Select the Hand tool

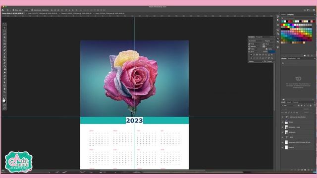[4, 89]
